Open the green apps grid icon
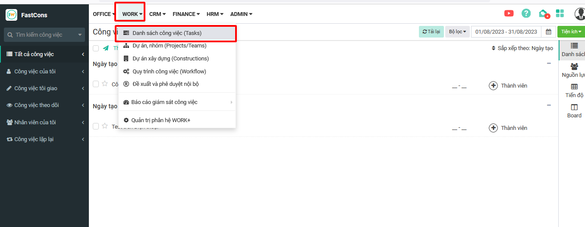 [x=560, y=13]
